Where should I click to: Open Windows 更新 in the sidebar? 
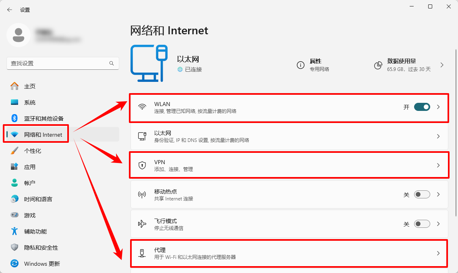point(63,264)
